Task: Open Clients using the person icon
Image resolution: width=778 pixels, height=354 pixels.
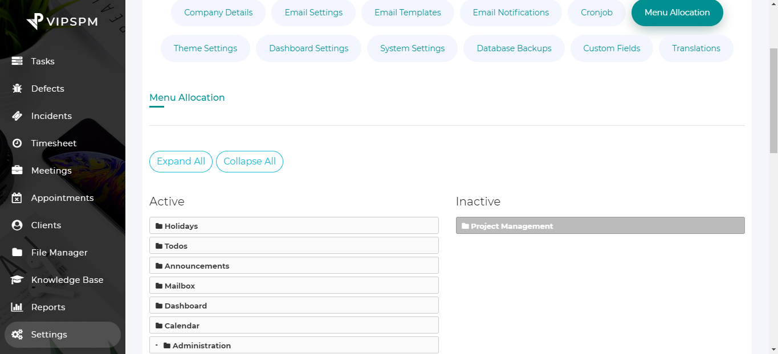Action: 17,225
